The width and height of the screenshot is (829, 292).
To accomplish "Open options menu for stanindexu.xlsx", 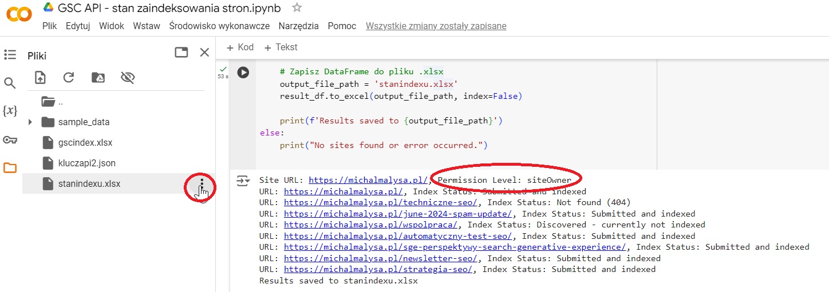I will [201, 184].
